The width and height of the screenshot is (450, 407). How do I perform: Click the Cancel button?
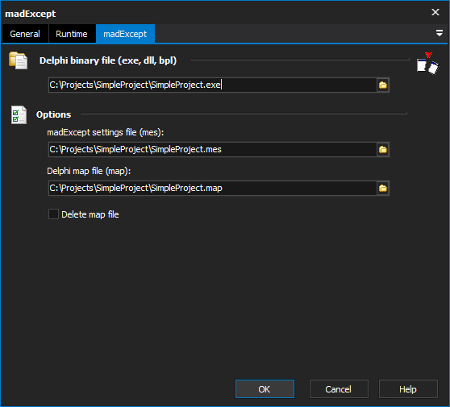tap(339, 389)
